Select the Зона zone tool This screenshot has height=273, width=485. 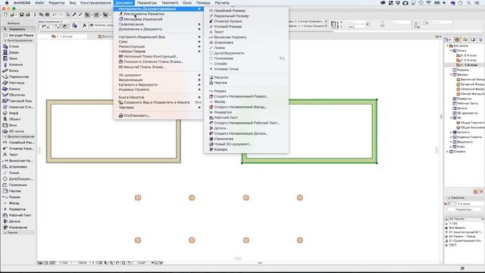point(18,125)
